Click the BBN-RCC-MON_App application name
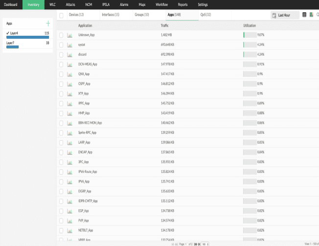Viewport: 319px width, 246px height. click(90, 123)
